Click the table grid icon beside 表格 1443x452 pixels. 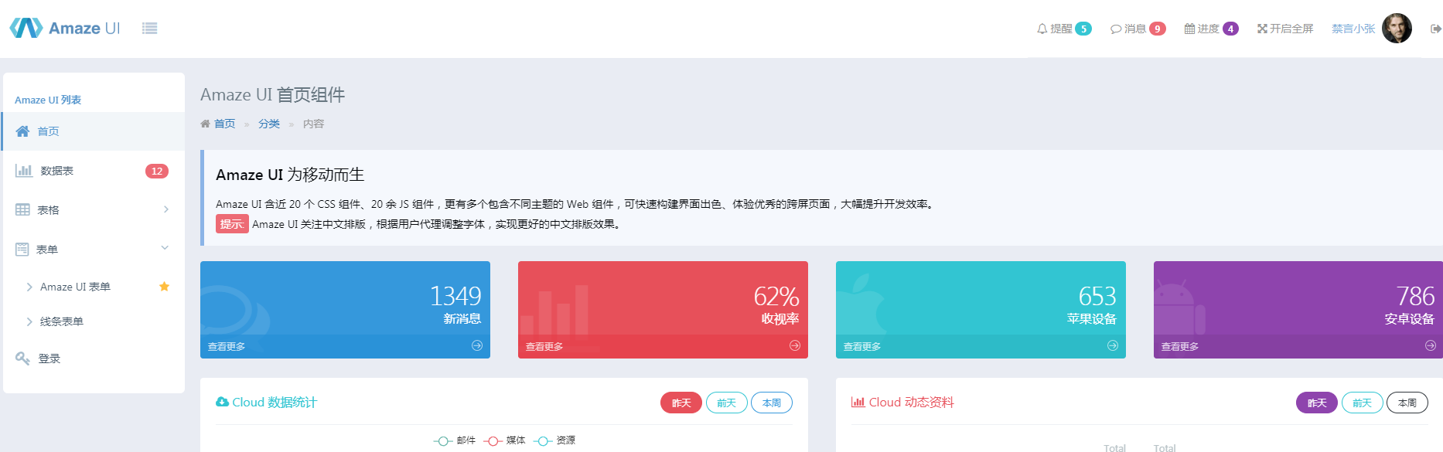click(22, 209)
